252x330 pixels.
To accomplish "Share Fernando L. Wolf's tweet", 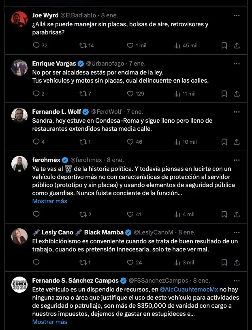I will tap(237, 142).
